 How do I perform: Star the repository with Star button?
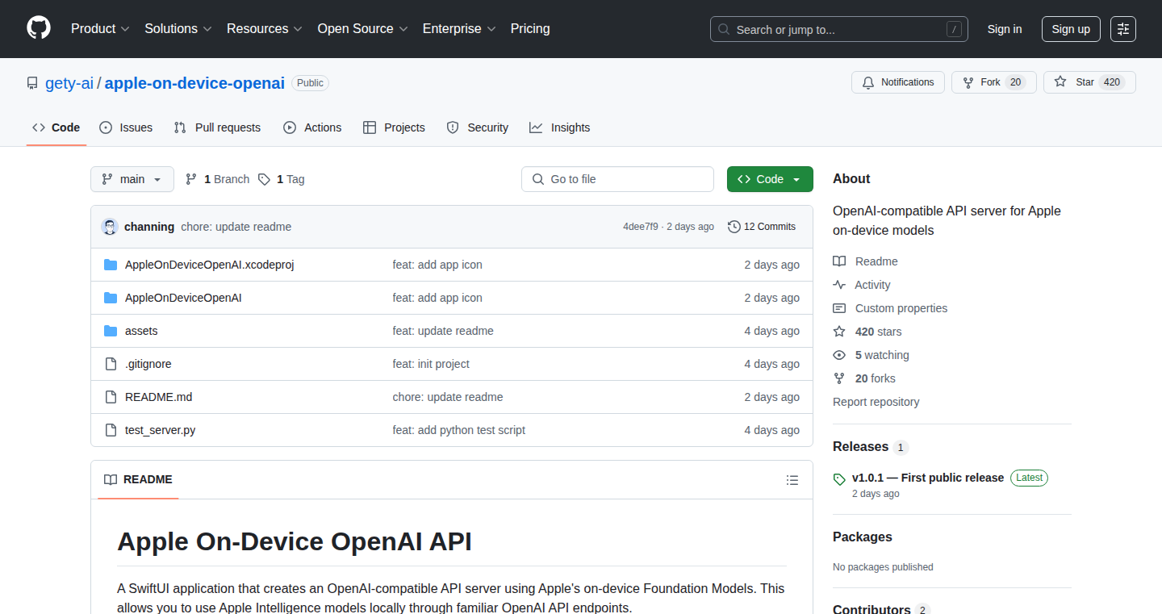pyautogui.click(x=1089, y=82)
